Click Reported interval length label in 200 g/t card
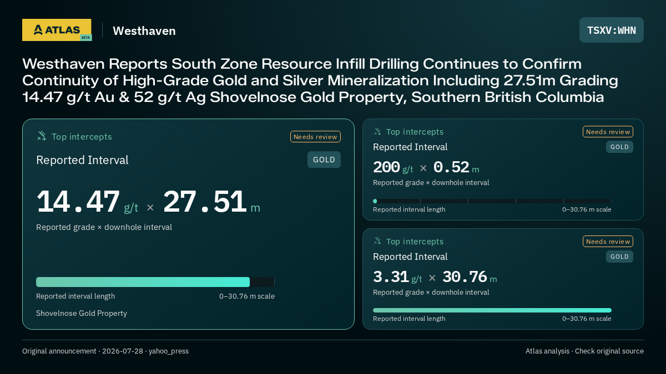This screenshot has width=666, height=374. 409,209
